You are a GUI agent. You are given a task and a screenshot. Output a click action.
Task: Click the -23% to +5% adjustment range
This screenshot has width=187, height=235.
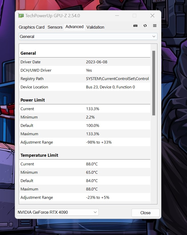(98, 198)
